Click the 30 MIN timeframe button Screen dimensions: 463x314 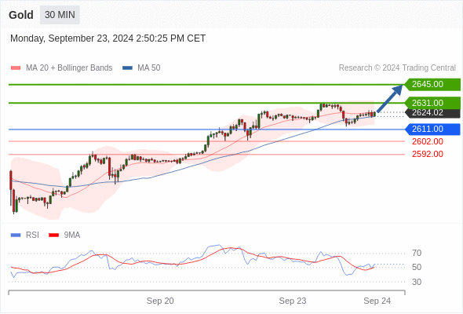click(60, 15)
